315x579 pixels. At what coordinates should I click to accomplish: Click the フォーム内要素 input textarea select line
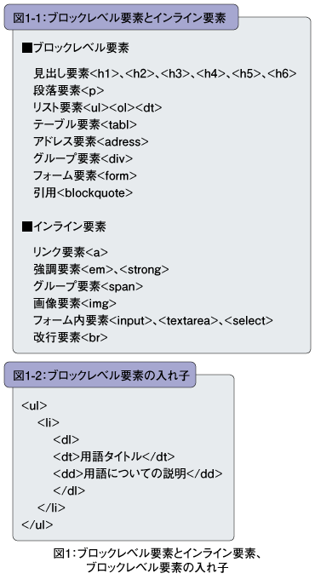(x=153, y=320)
